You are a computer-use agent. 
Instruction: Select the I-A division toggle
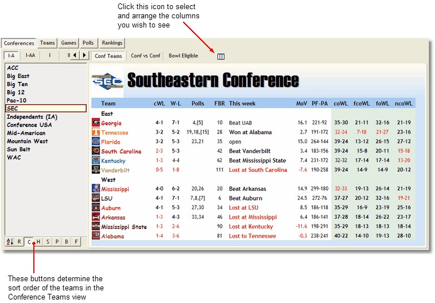(11, 56)
